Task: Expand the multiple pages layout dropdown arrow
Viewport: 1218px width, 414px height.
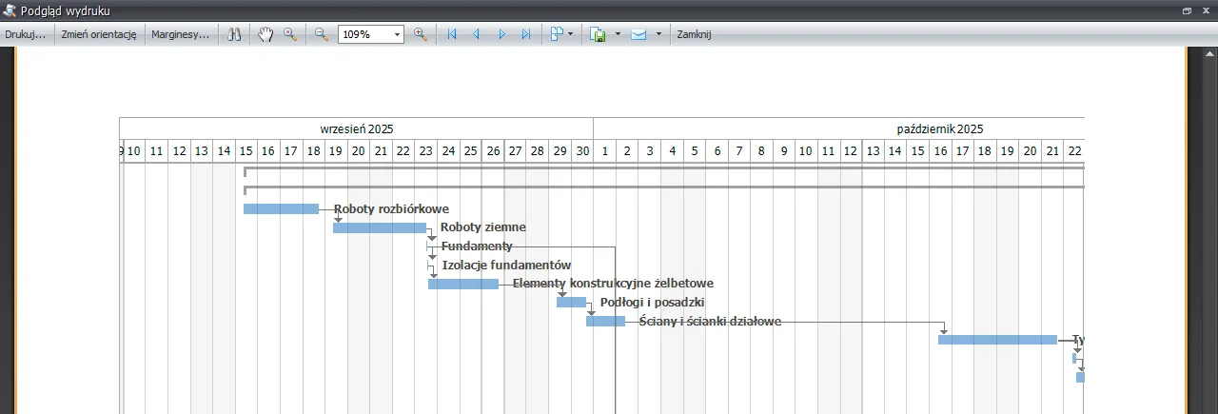Action: tap(571, 34)
